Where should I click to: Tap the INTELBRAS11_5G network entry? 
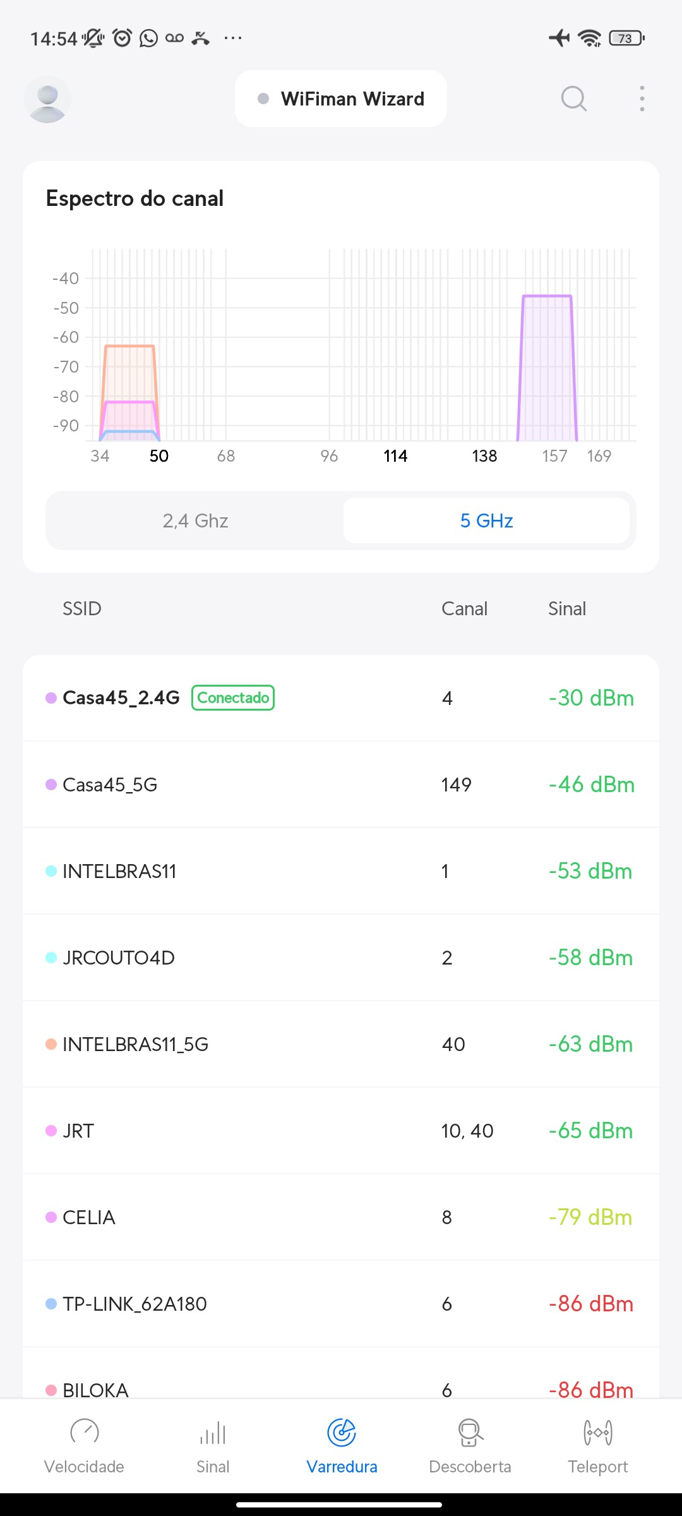[x=341, y=1044]
